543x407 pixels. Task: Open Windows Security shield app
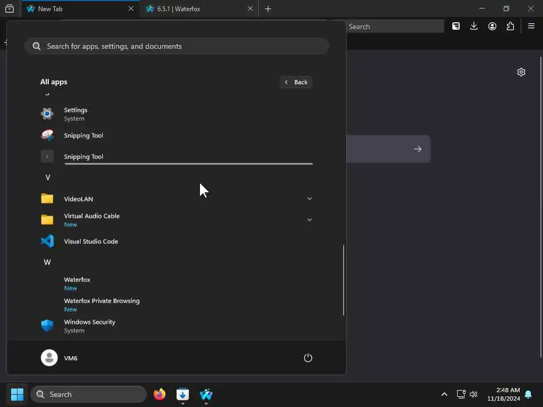pyautogui.click(x=176, y=326)
